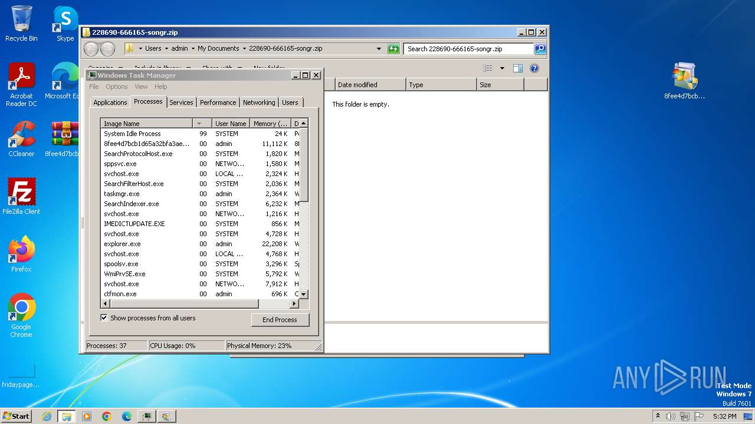Sort Explorer files by Type column
This screenshot has width=755, height=424.
pos(442,85)
